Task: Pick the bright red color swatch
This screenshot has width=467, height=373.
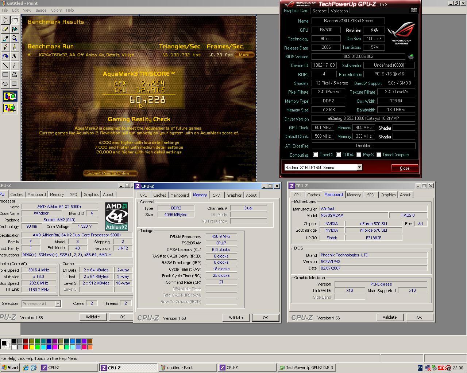Action: point(26,347)
